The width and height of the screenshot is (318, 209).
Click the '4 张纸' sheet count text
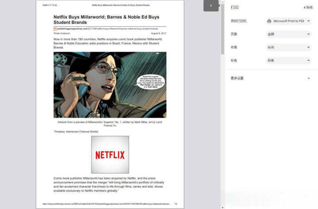pos(308,8)
